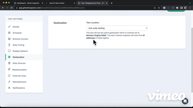Click the Data Sources database icon

(x=9, y=63)
